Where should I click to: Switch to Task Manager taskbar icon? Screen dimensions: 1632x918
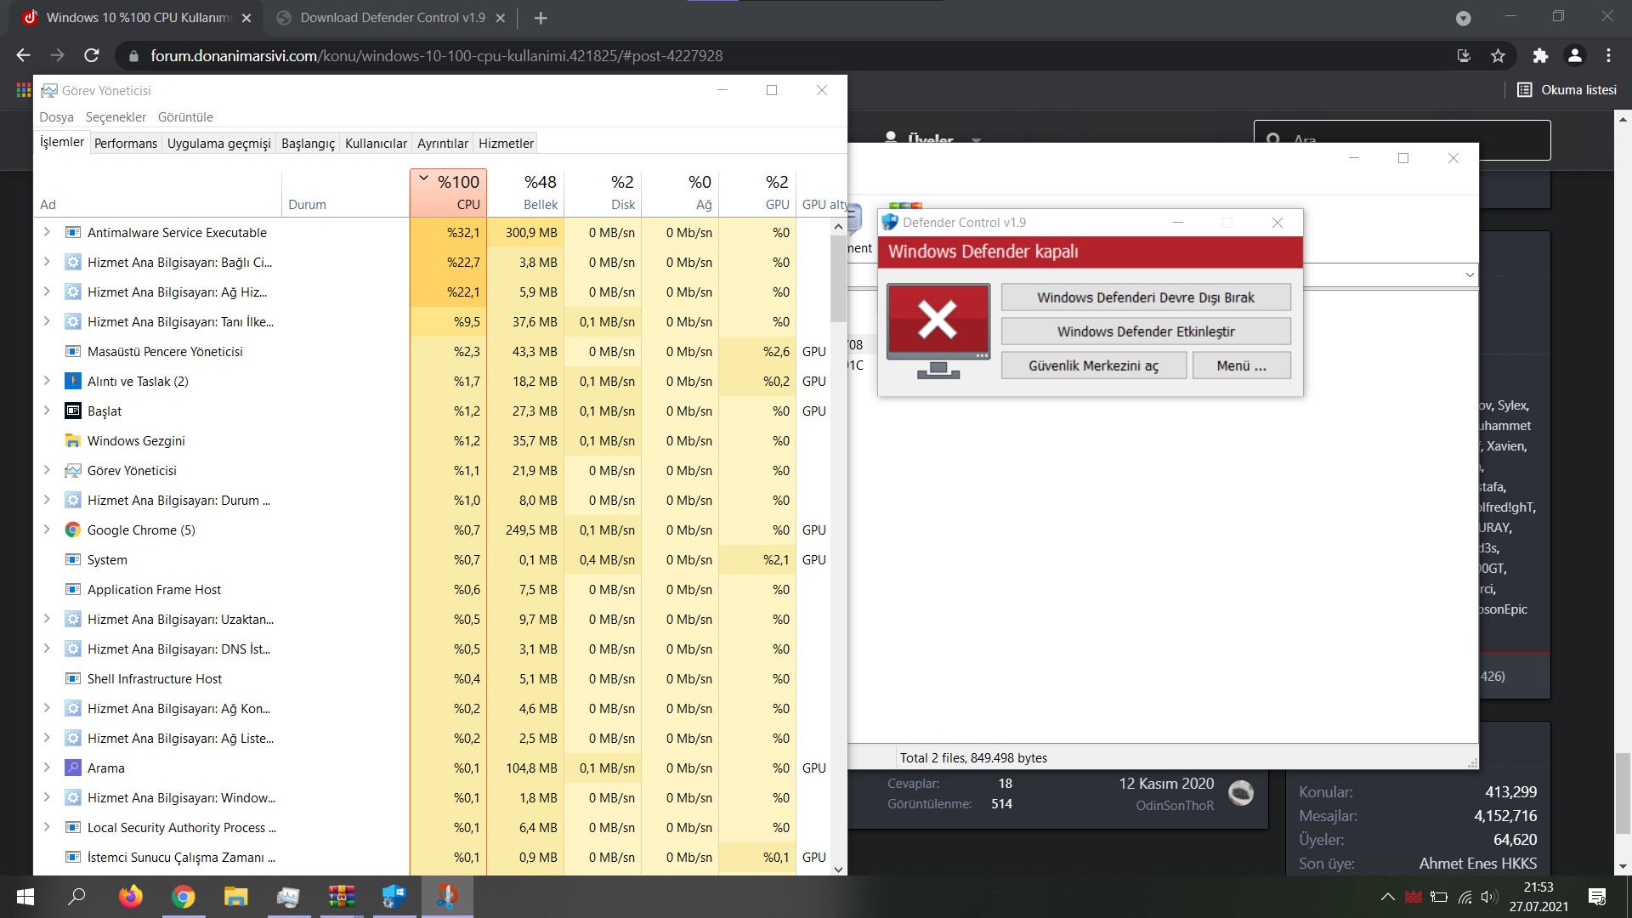[288, 896]
